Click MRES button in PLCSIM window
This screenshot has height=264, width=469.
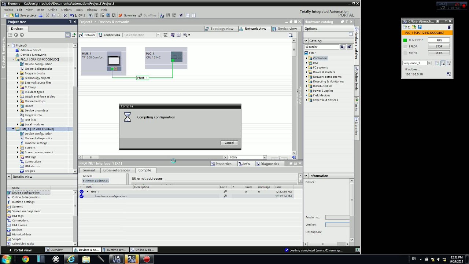coord(439,53)
